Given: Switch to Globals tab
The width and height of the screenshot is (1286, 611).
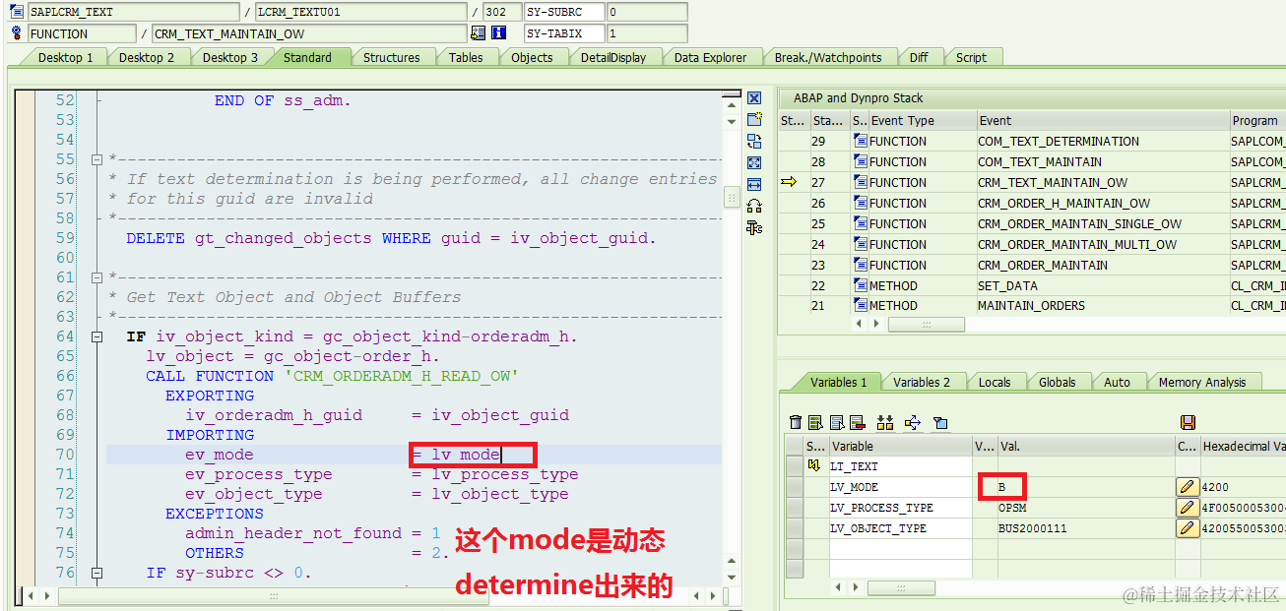Looking at the screenshot, I should 1058,382.
